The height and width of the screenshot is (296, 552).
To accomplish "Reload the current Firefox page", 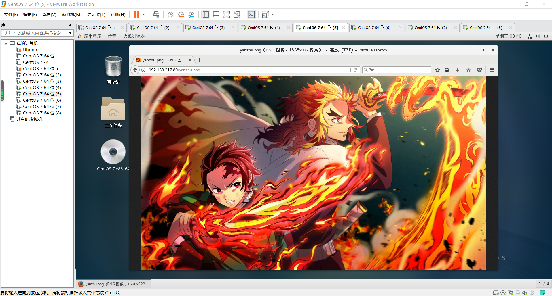I will point(355,70).
